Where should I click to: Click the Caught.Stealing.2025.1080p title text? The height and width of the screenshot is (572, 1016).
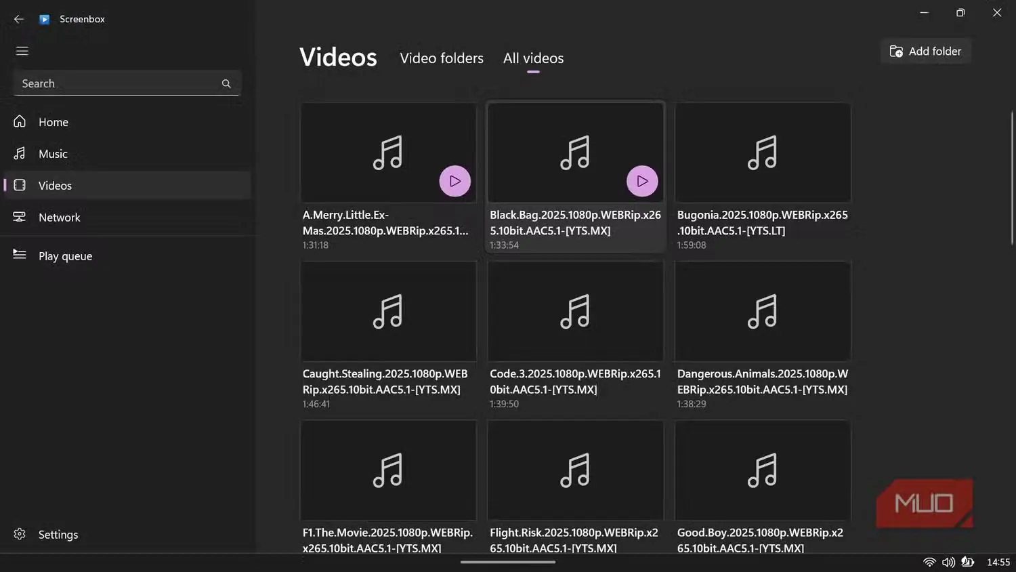[x=385, y=382]
